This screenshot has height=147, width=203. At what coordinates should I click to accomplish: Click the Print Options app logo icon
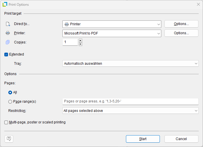5,5
